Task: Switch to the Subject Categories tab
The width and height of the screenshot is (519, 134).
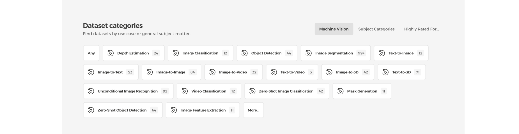Action: [x=376, y=29]
